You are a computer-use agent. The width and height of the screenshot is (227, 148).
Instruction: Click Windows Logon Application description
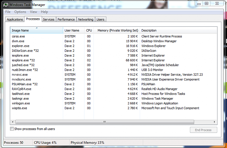[160, 103]
